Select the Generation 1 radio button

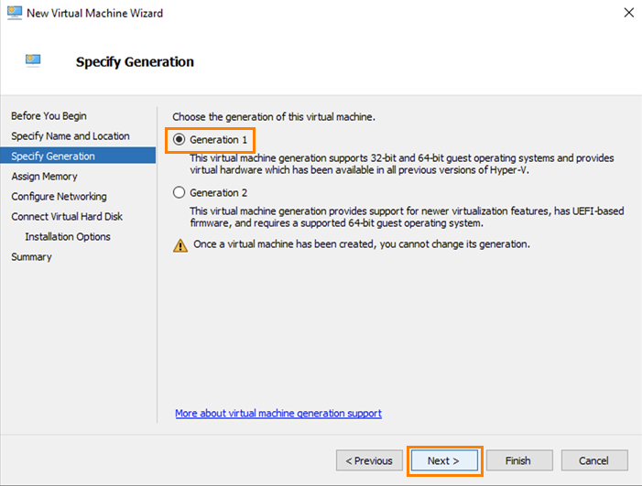click(x=180, y=140)
